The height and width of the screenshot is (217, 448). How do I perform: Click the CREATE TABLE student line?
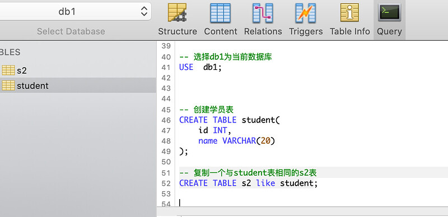pyautogui.click(x=230, y=120)
